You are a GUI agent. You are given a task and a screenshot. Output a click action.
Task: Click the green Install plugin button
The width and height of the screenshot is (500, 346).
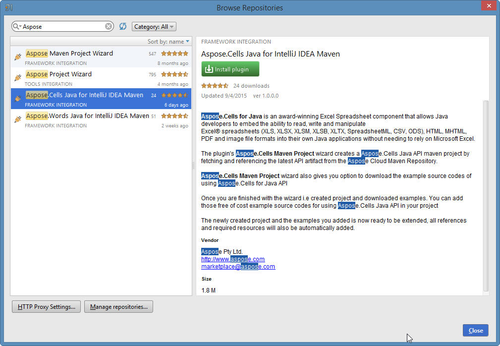click(230, 69)
